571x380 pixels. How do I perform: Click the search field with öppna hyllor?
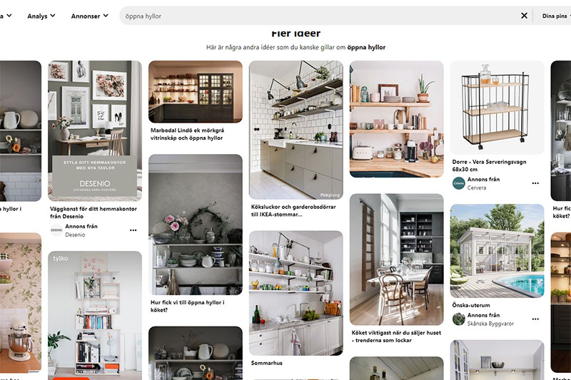coord(320,16)
